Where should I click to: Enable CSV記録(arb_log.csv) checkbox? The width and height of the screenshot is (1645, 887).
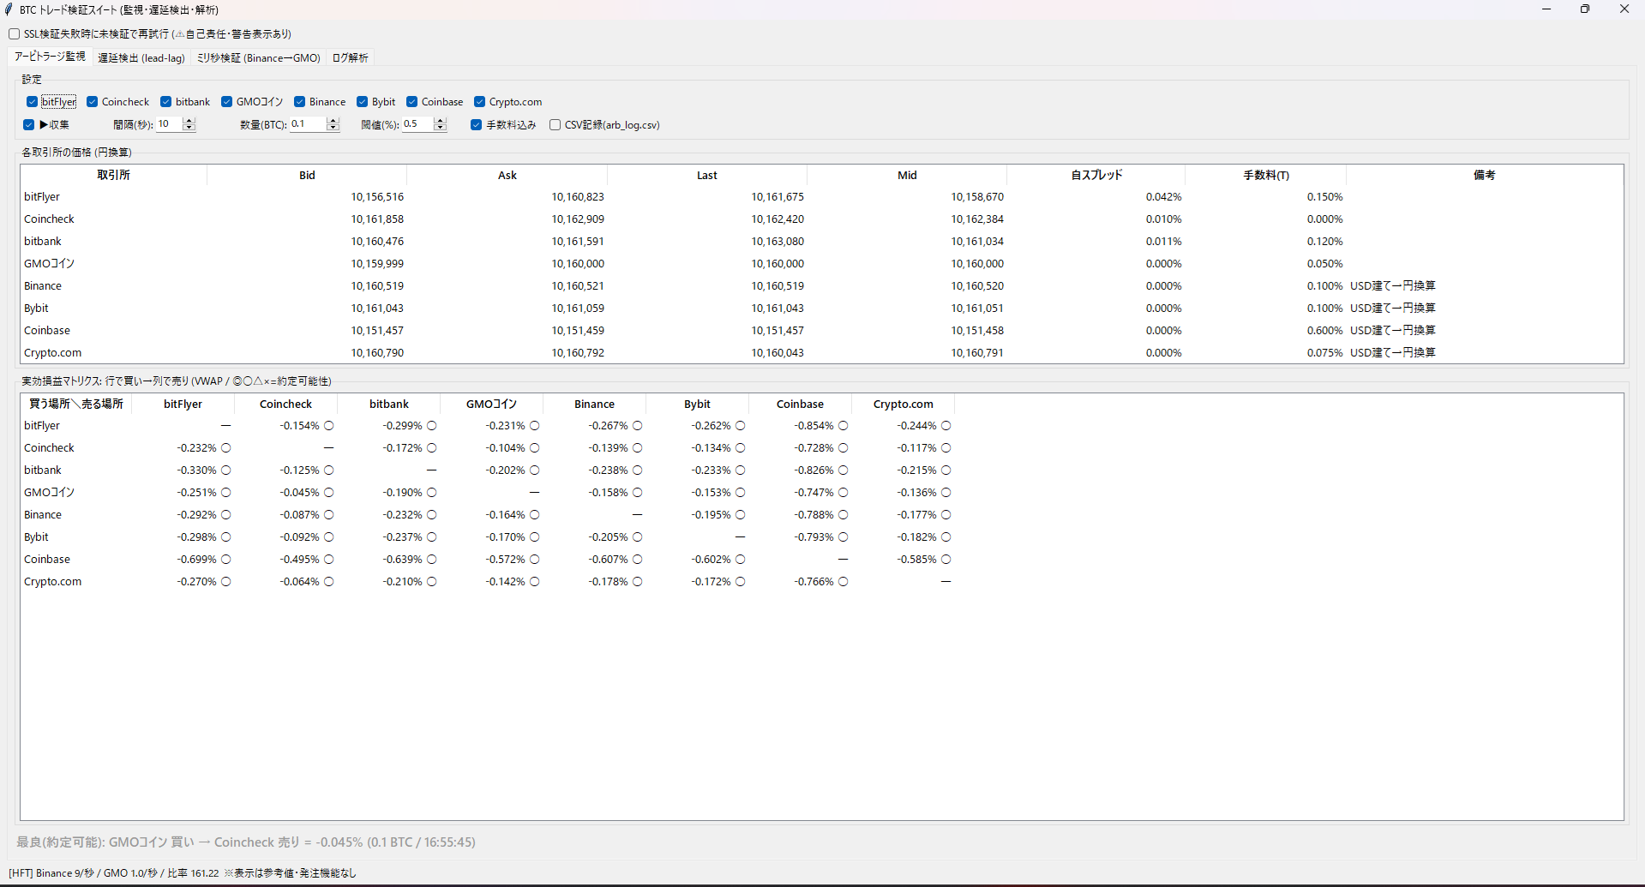tap(555, 125)
